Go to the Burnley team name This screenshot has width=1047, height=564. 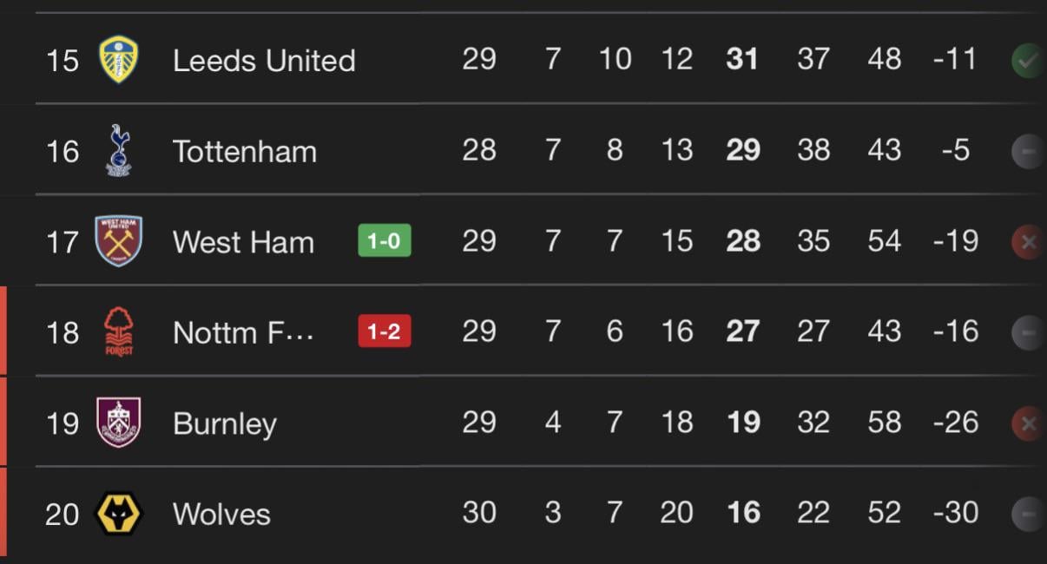225,424
